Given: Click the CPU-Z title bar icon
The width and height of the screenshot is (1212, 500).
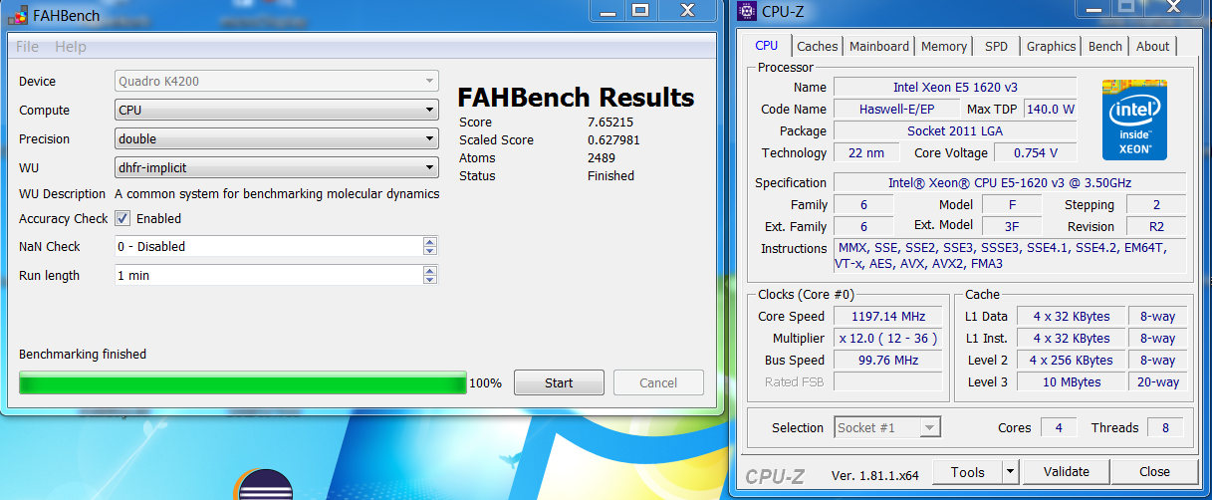Looking at the screenshot, I should [x=746, y=12].
